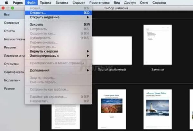Open the Вид menu
The height and width of the screenshot is (131, 193).
(x=117, y=3)
